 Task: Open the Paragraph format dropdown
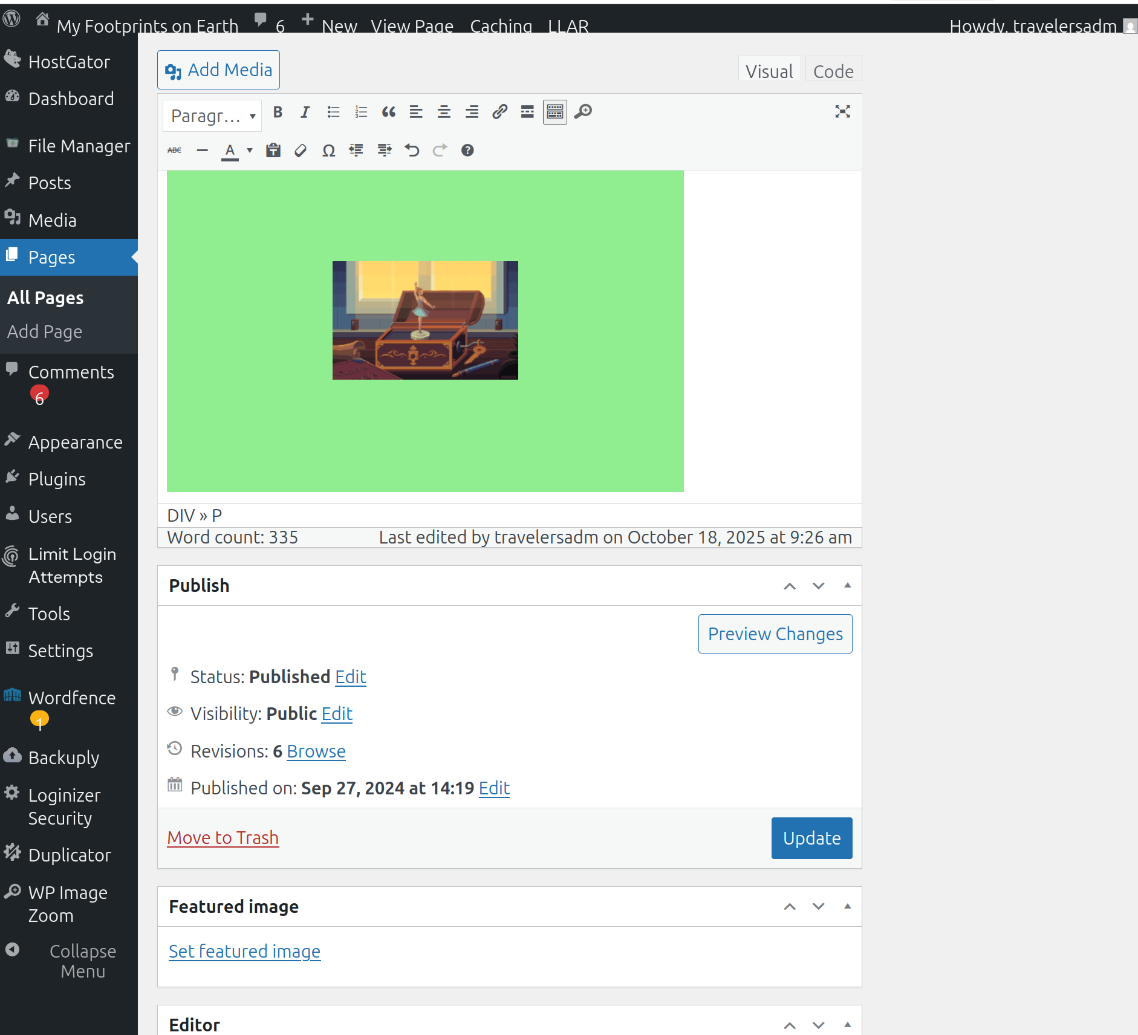tap(212, 115)
